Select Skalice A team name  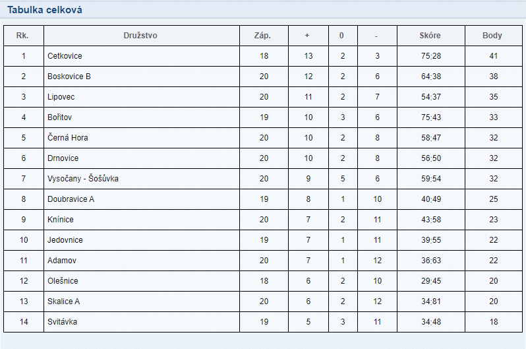tap(64, 301)
